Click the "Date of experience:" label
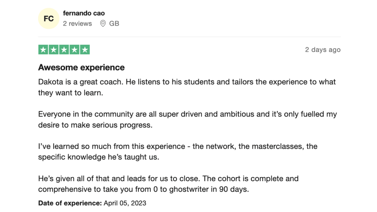 coord(70,203)
